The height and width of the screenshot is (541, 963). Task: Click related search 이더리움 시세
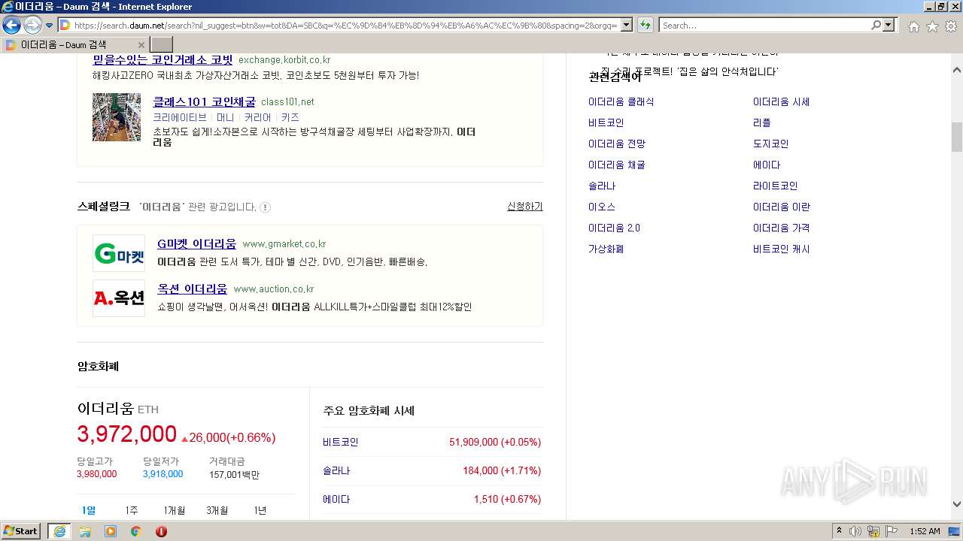(782, 101)
